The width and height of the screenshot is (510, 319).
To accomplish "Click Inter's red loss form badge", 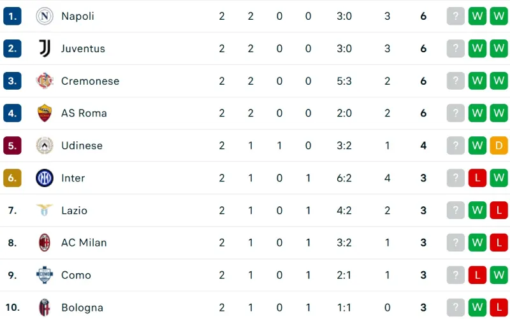I will [477, 178].
